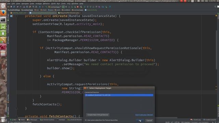Open the "Don't see your device?" link
This screenshot has height=123, width=219.
pos(144,115)
